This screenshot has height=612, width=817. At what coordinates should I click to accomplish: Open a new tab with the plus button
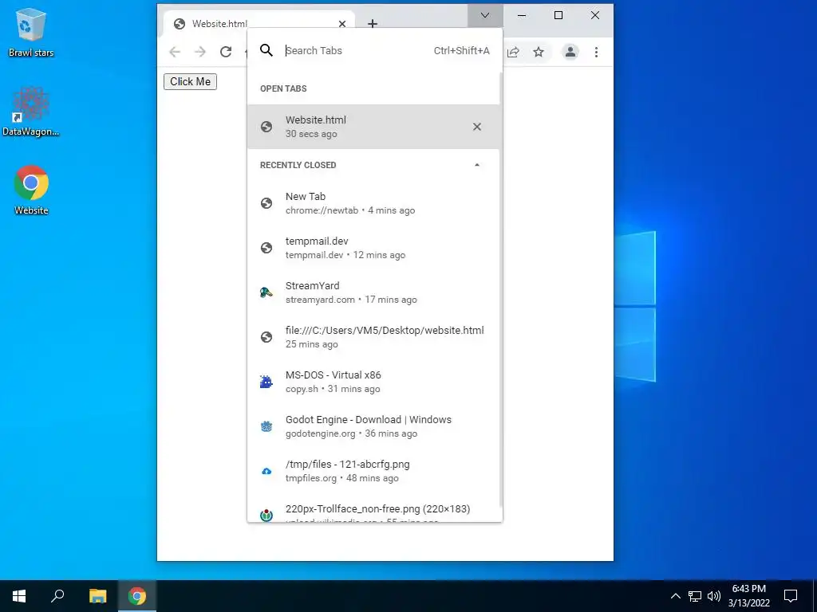coord(373,23)
